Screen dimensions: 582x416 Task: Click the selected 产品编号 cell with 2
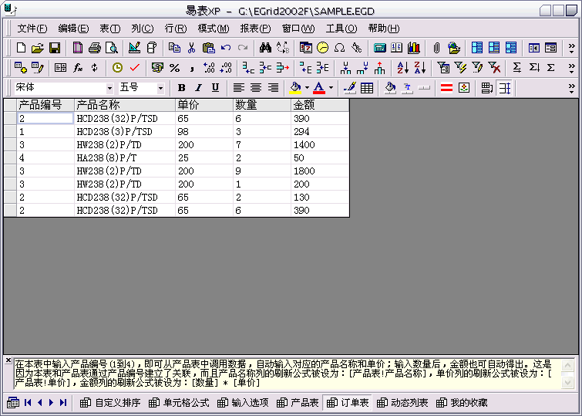click(x=45, y=118)
